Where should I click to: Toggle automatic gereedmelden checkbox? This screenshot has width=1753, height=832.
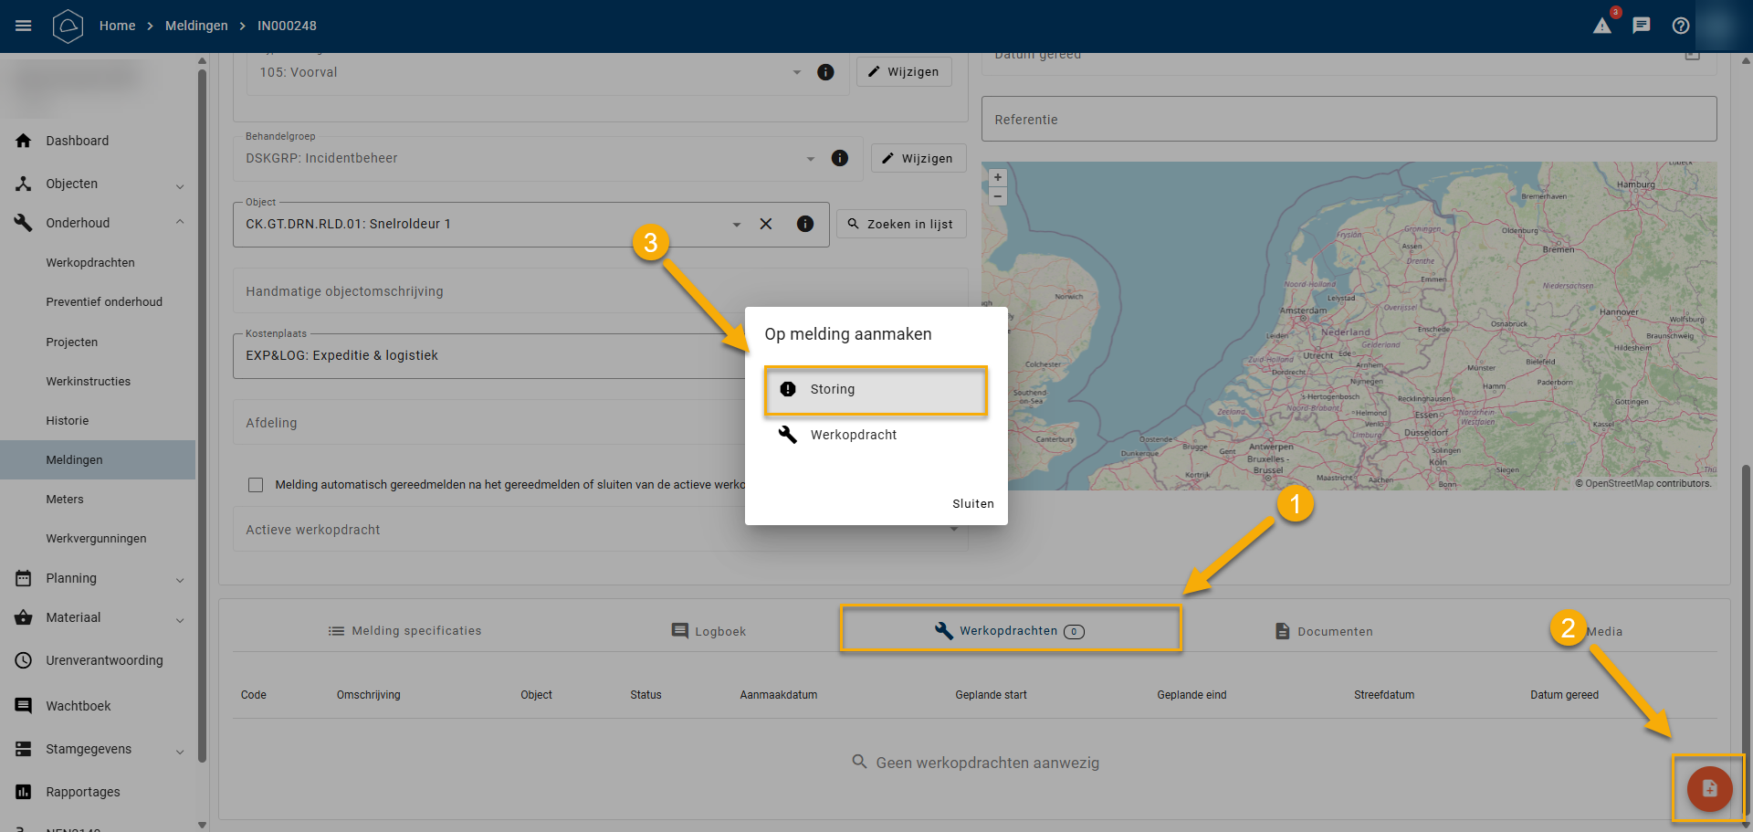coord(256,485)
